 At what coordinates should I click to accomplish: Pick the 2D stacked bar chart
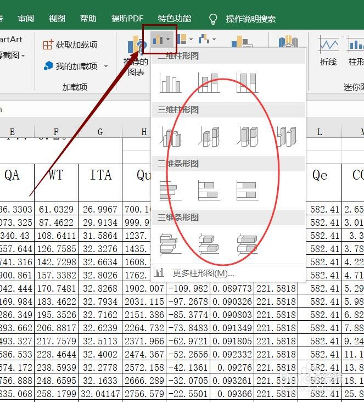click(x=209, y=191)
